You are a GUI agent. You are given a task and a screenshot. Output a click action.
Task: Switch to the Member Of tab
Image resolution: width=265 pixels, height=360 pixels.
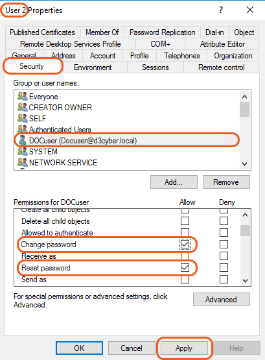(x=102, y=32)
